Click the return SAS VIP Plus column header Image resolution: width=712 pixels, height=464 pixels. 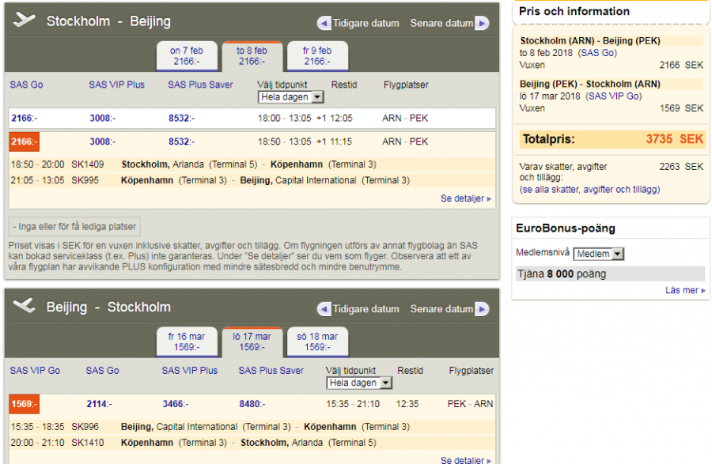[190, 371]
